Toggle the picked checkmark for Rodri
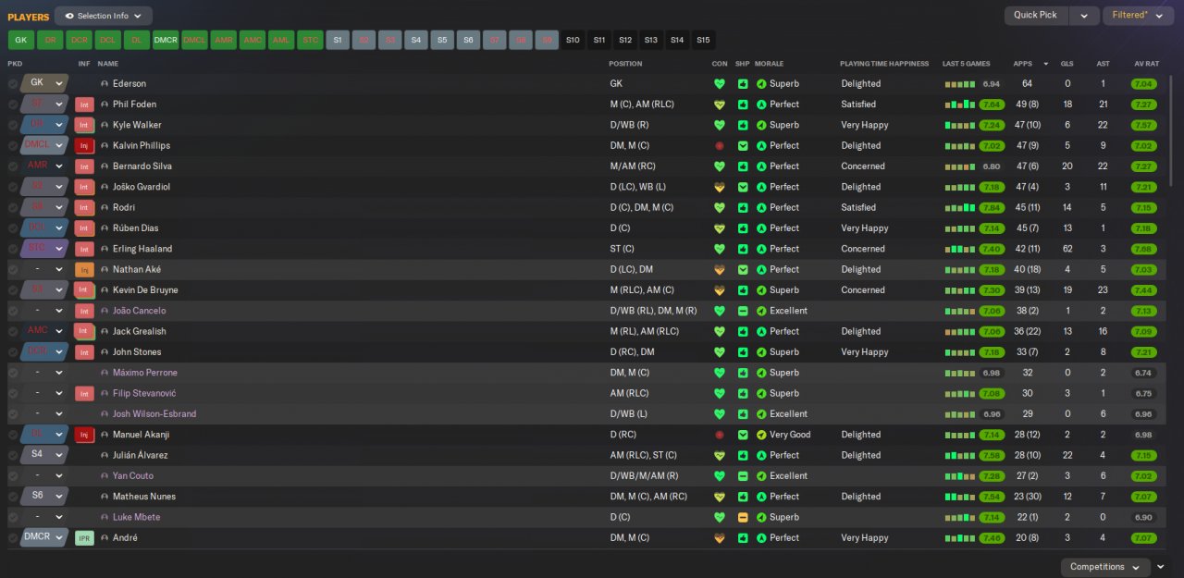 [13, 208]
